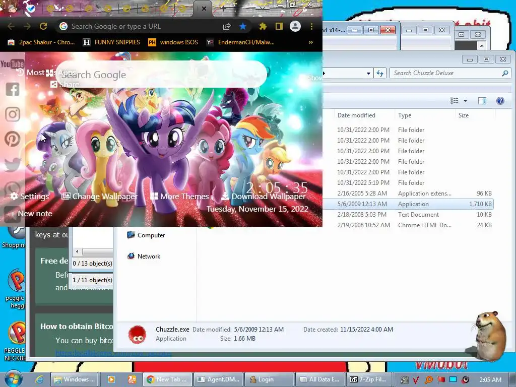Open the media player taskbar icon
Screen dimensions: 516x387
pyautogui.click(x=111, y=379)
